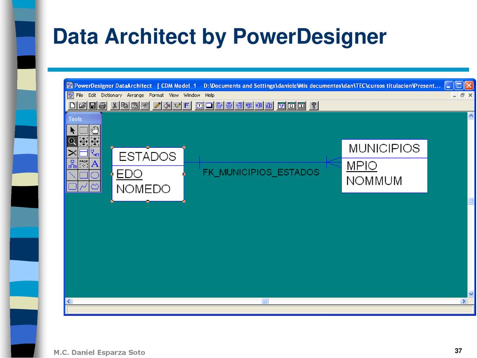Click the pencil line-style toolbar icon

coord(157,106)
